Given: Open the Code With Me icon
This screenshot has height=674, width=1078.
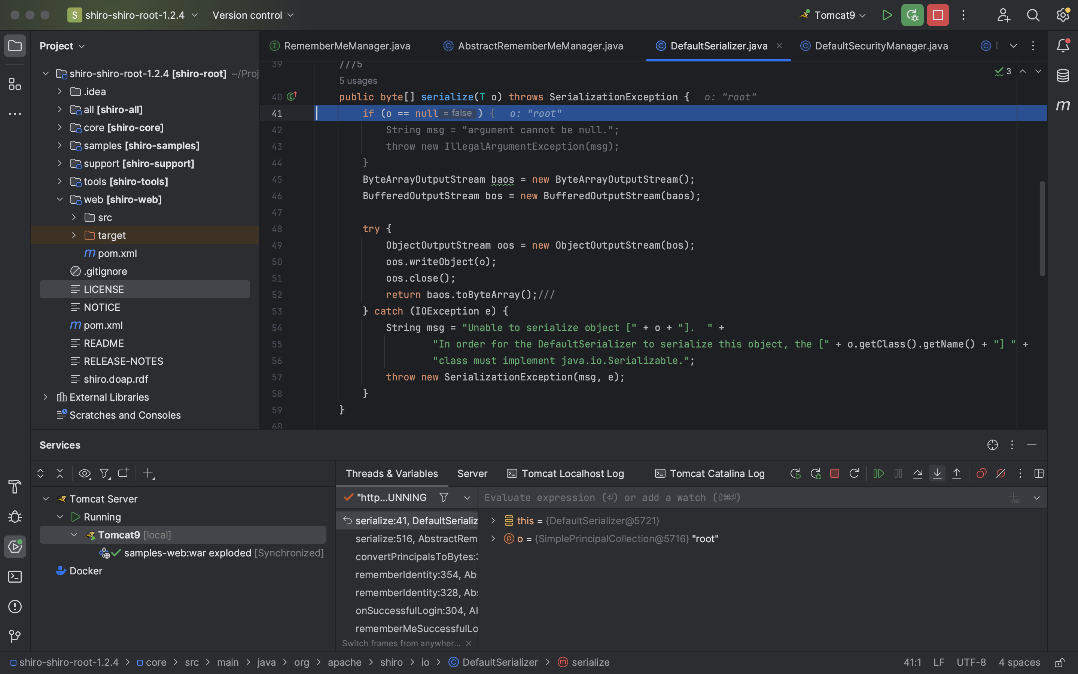Looking at the screenshot, I should click(1003, 15).
